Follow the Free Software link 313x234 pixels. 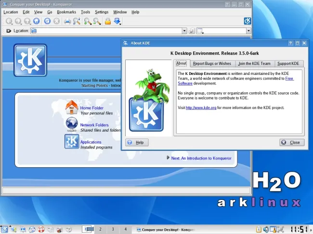click(x=289, y=78)
